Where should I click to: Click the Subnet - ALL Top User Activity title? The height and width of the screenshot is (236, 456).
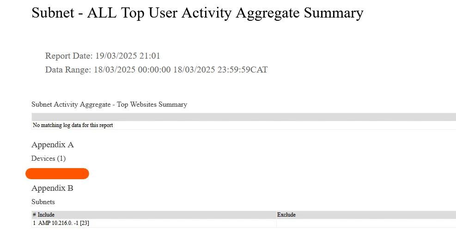tap(197, 13)
